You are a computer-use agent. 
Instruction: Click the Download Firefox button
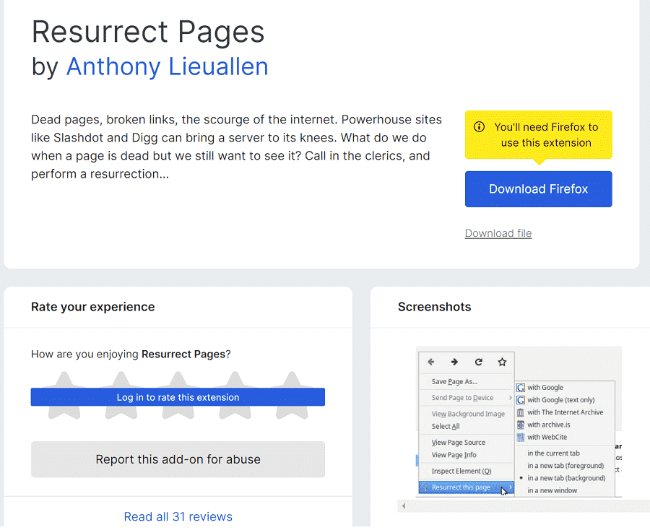538,189
